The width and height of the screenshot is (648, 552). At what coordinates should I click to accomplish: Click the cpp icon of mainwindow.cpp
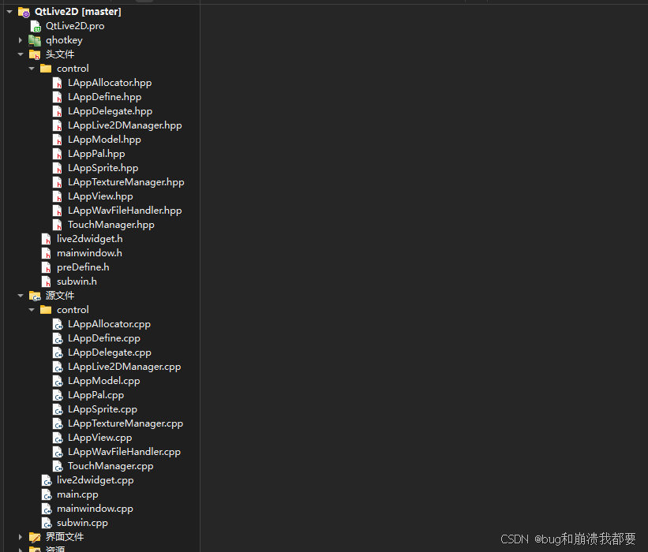click(47, 509)
